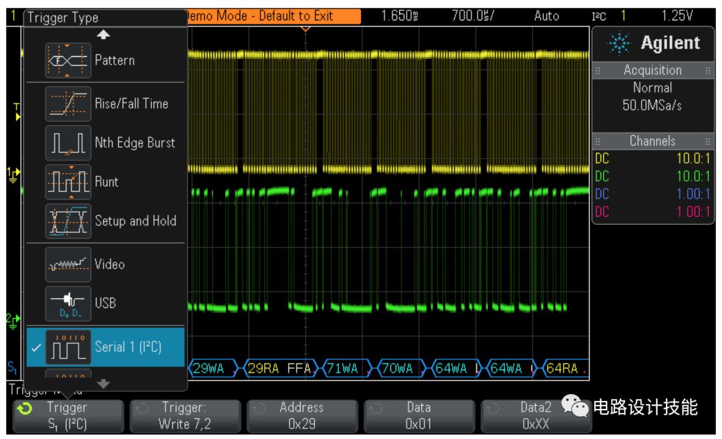Select the USB trigger icon

68,303
